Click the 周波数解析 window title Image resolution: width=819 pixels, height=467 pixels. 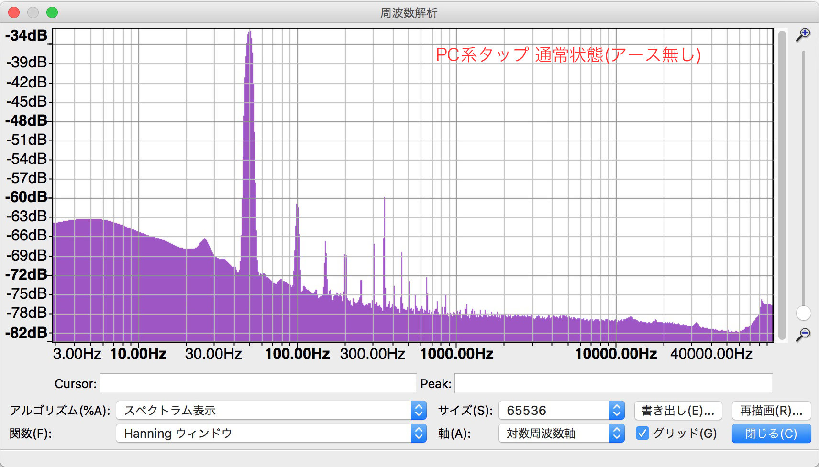(409, 13)
